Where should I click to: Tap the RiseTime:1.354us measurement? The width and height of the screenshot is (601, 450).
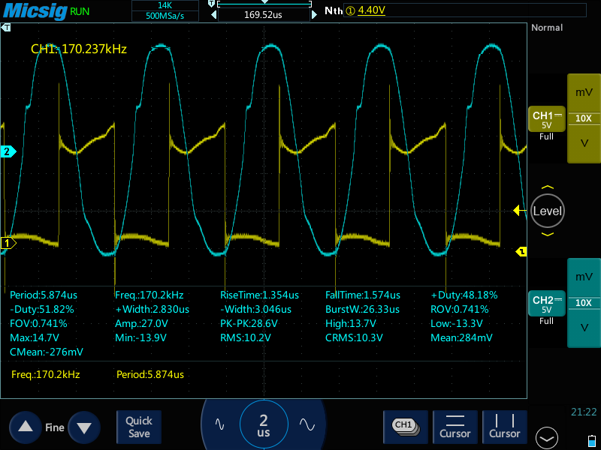(259, 295)
